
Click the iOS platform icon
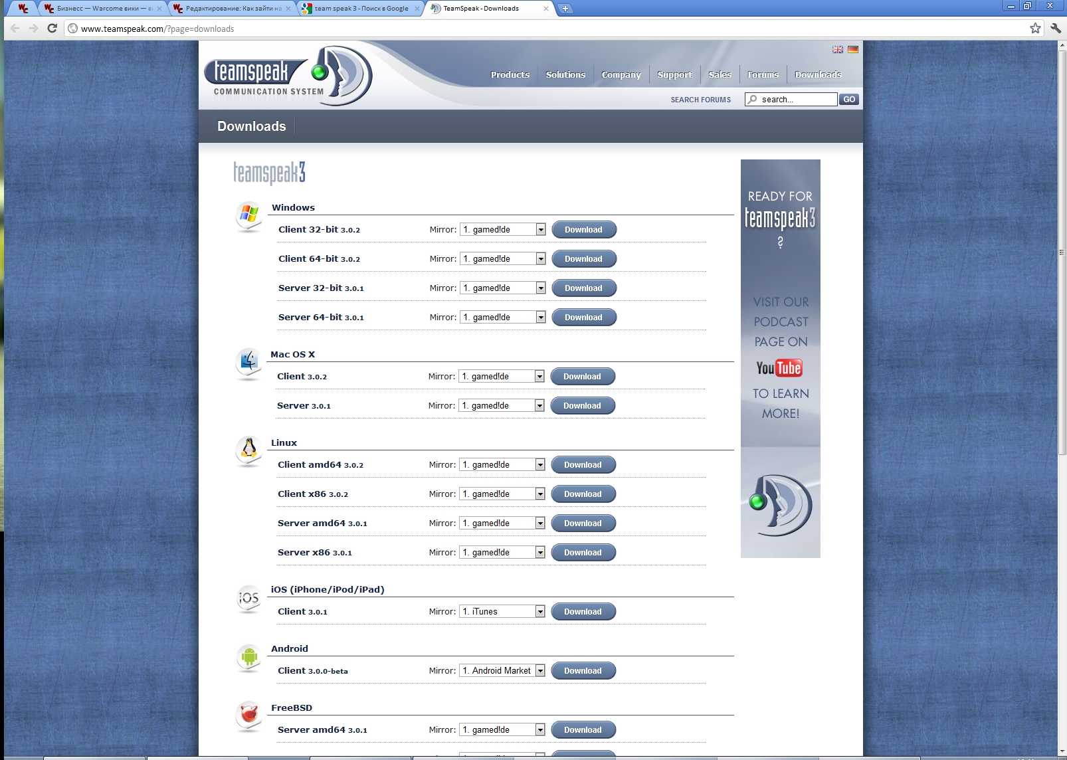(248, 598)
